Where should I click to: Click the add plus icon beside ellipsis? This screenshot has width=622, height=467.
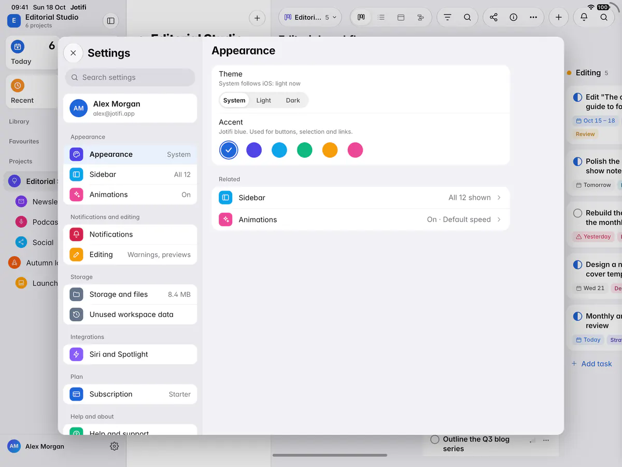558,17
